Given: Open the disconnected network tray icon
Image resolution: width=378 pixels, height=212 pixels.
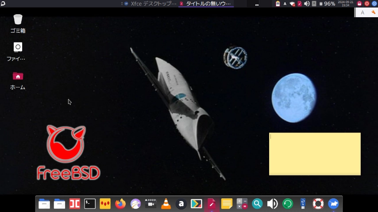Looking at the screenshot, I should (292, 4).
